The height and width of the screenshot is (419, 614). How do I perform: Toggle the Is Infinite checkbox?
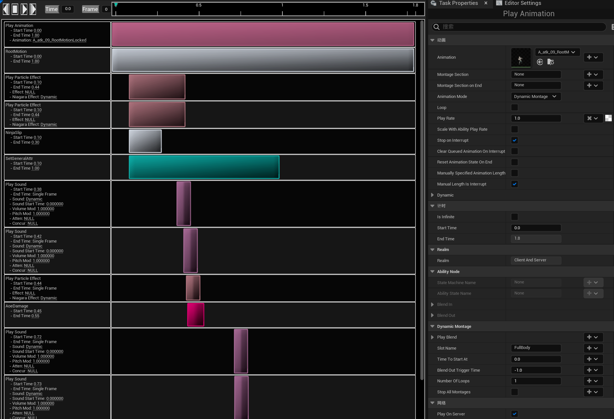514,217
